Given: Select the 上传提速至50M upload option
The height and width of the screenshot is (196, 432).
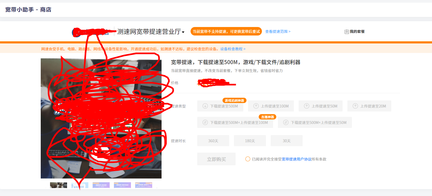Looking at the screenshot, I should coord(320,106).
